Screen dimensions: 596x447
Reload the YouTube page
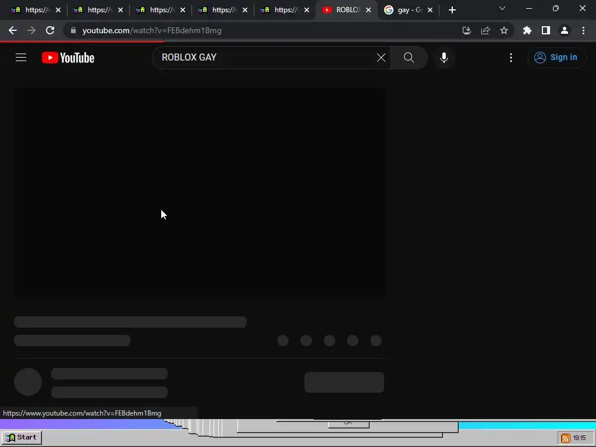(50, 30)
